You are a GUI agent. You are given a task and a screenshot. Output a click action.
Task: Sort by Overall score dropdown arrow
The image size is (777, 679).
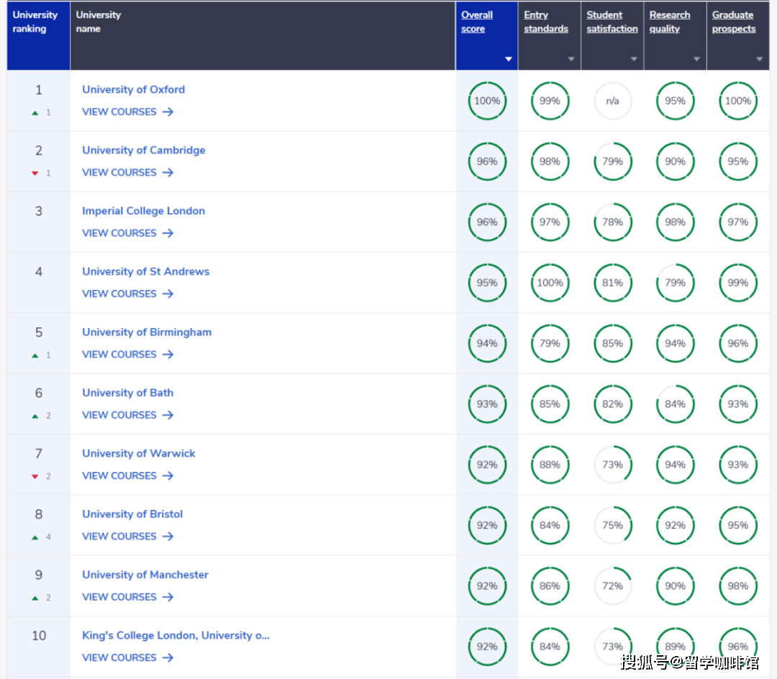(509, 60)
